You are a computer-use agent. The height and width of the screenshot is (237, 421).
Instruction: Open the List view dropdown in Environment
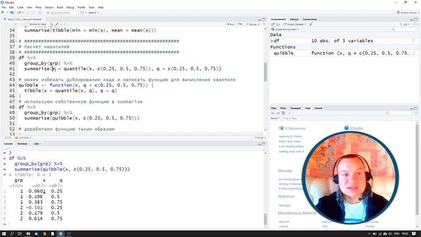pos(405,24)
